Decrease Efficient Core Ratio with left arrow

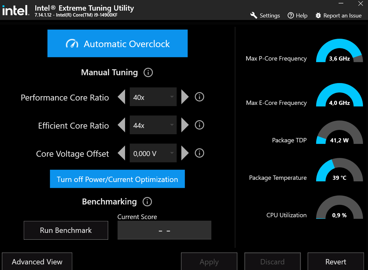(x=121, y=125)
